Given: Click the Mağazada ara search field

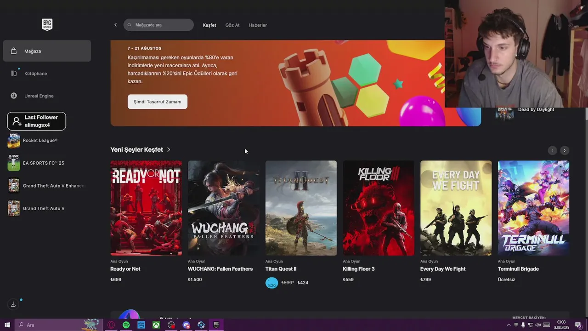Looking at the screenshot, I should point(158,25).
